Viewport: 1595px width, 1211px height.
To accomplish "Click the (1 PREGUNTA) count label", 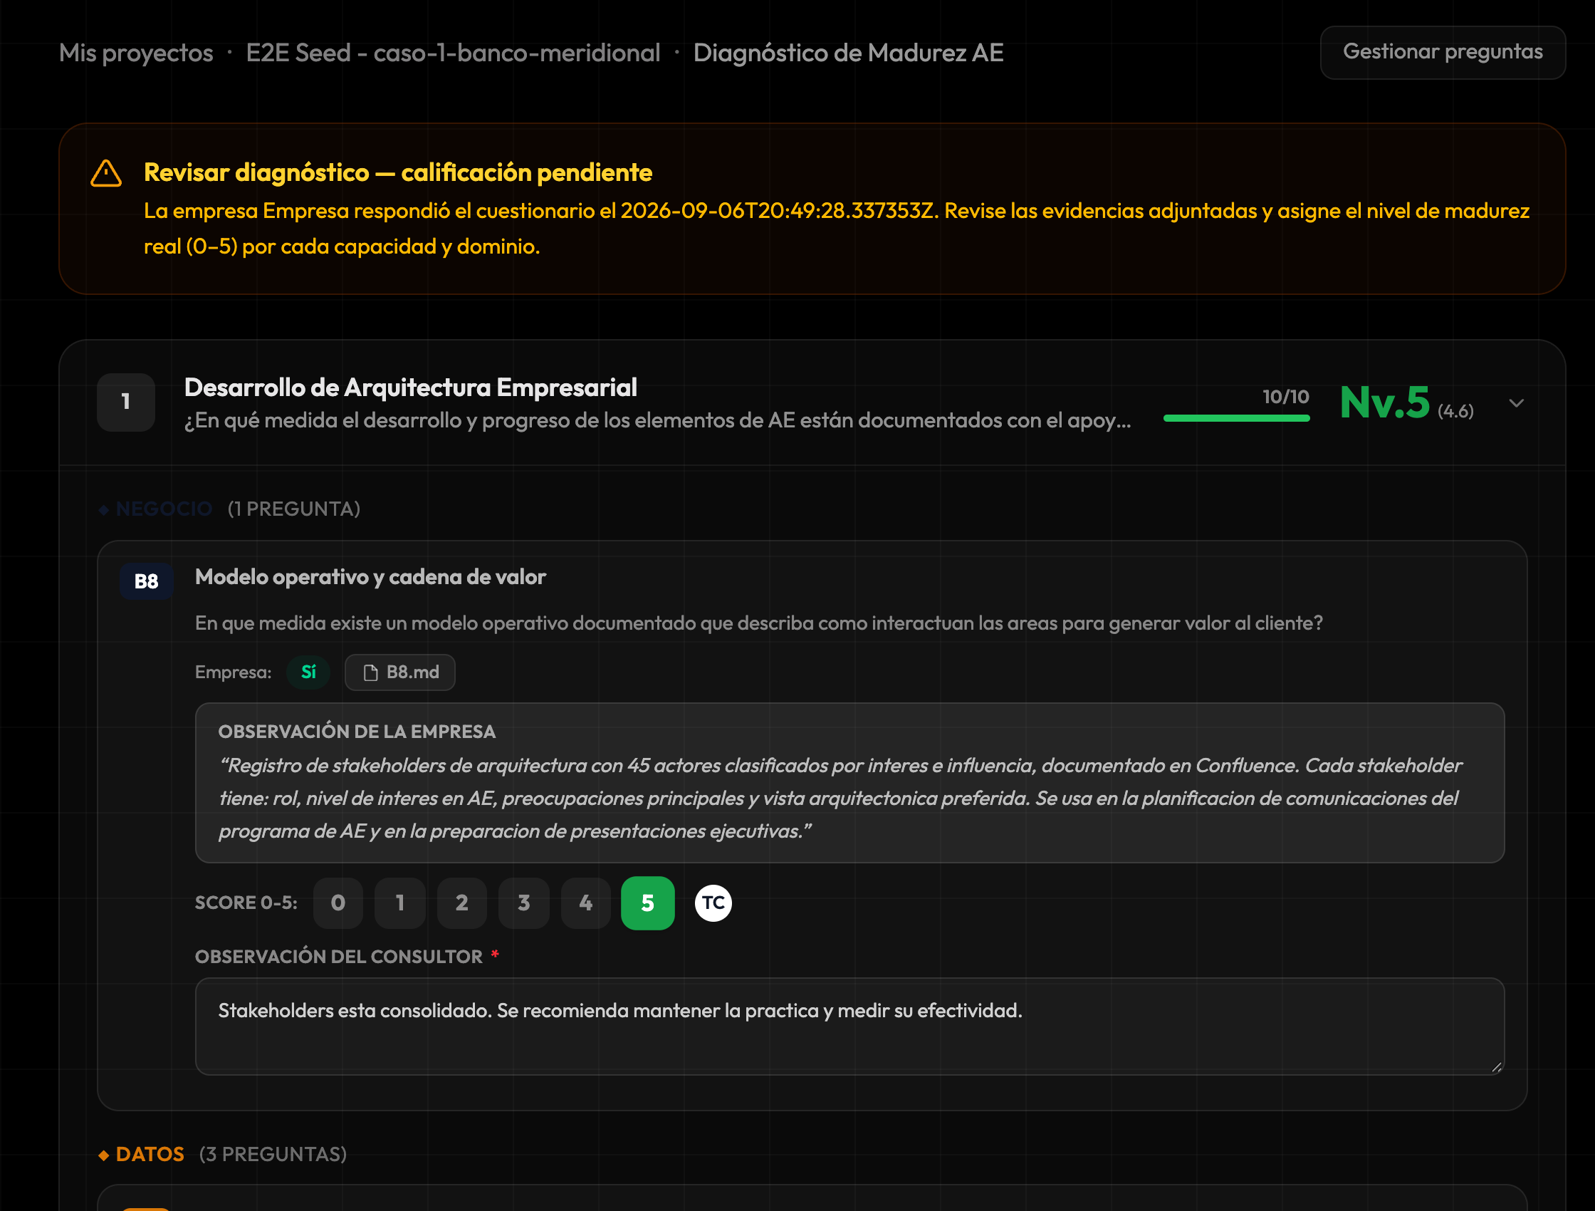I will click(x=294, y=509).
